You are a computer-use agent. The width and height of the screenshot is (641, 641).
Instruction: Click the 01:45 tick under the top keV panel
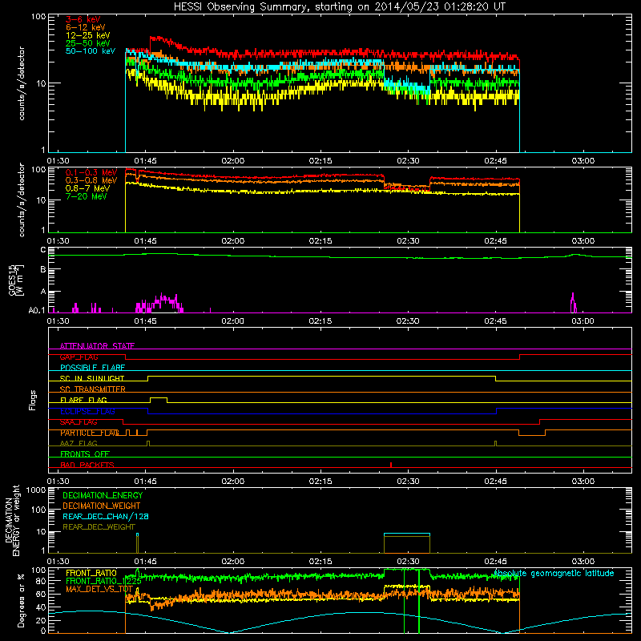point(145,161)
